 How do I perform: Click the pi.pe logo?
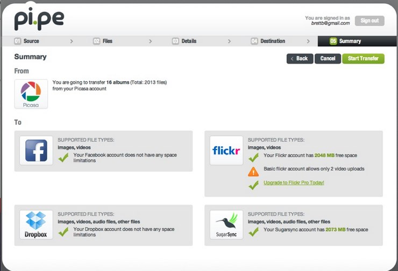tap(39, 19)
